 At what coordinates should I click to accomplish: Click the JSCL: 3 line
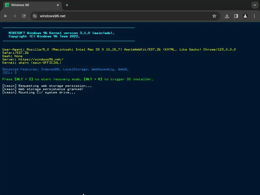(9, 73)
